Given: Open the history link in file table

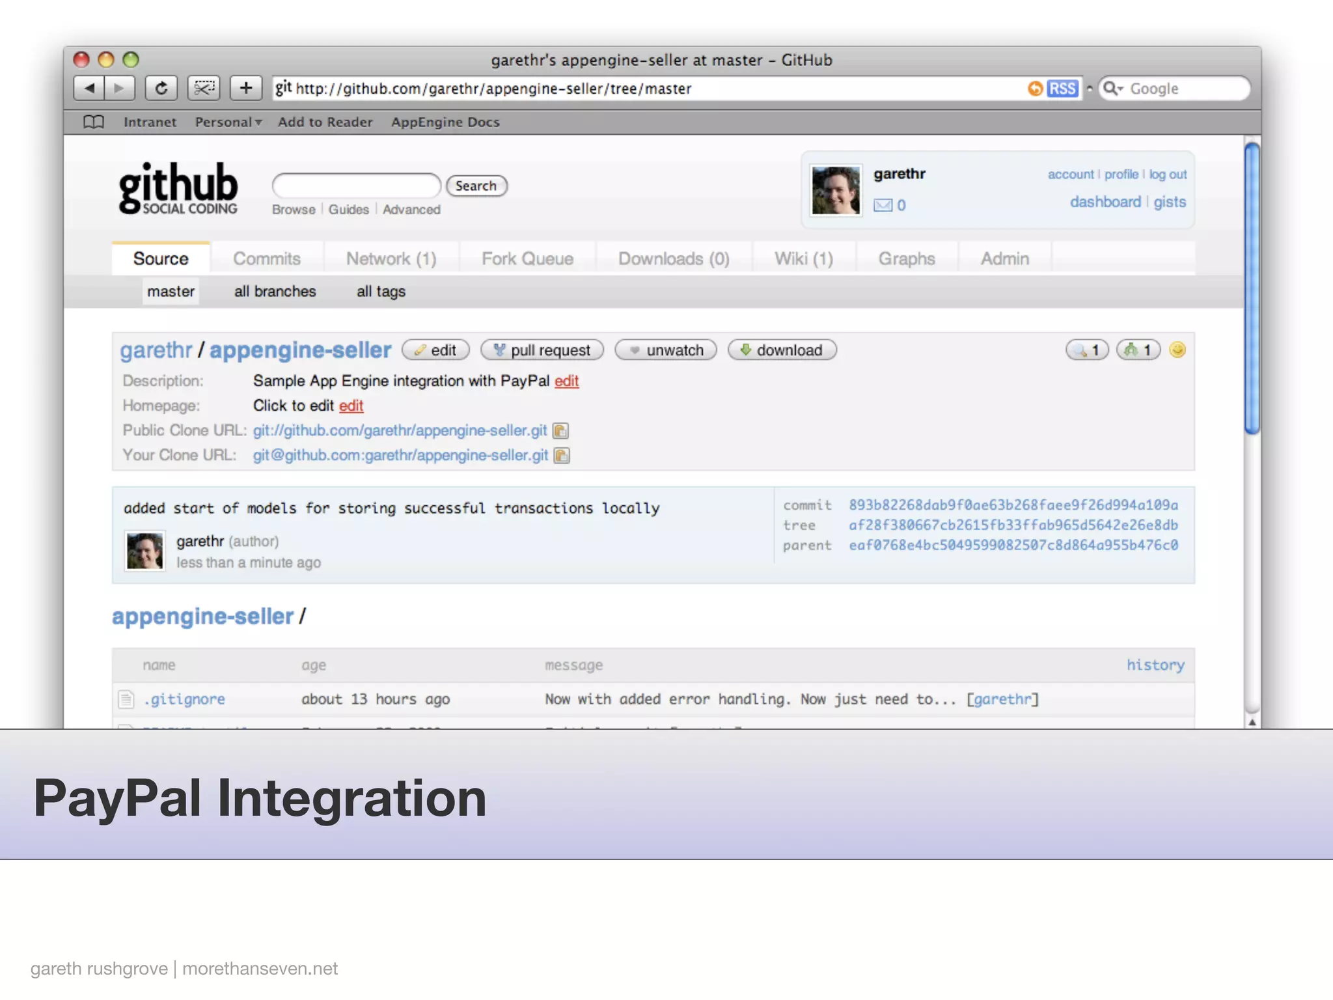Looking at the screenshot, I should (x=1155, y=665).
